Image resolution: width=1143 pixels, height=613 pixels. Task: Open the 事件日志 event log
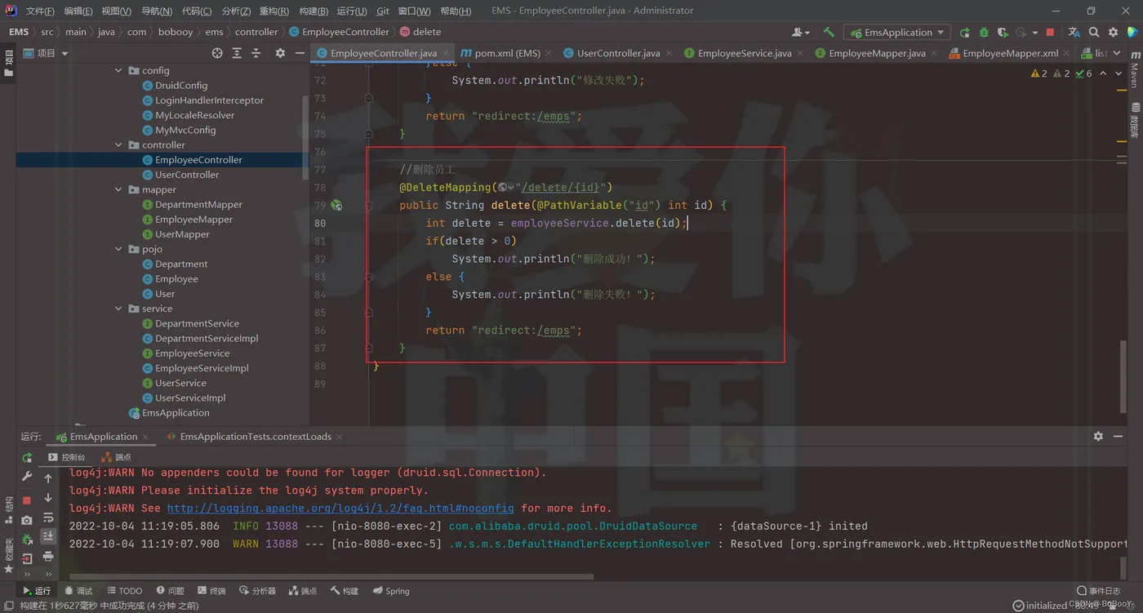pos(1098,591)
